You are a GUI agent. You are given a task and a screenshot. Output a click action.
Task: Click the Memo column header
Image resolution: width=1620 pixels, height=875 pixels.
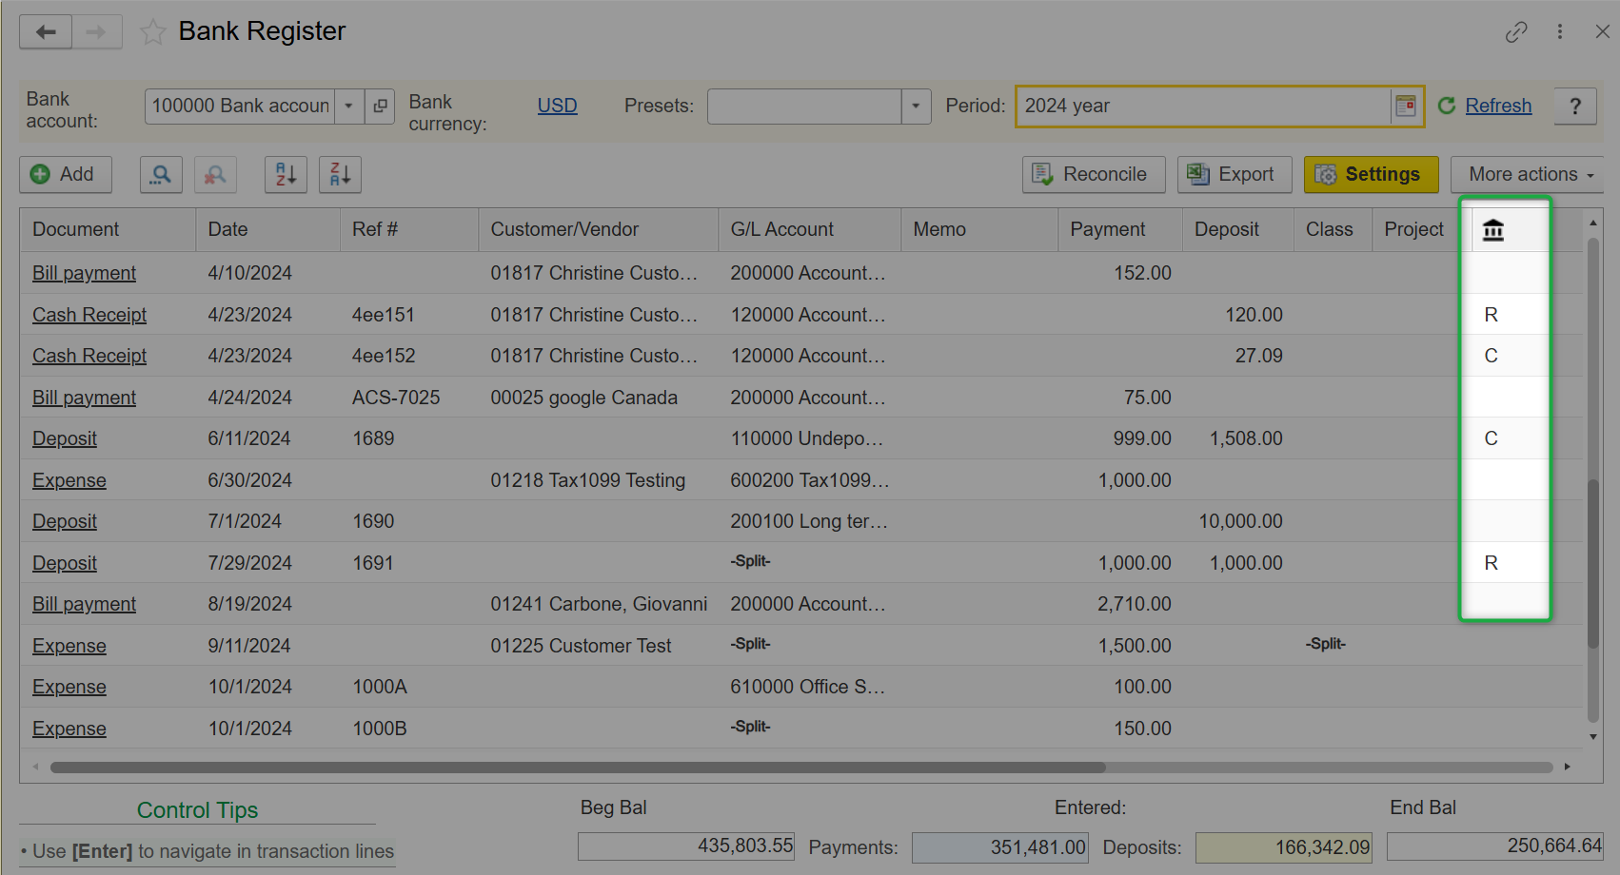click(x=979, y=230)
